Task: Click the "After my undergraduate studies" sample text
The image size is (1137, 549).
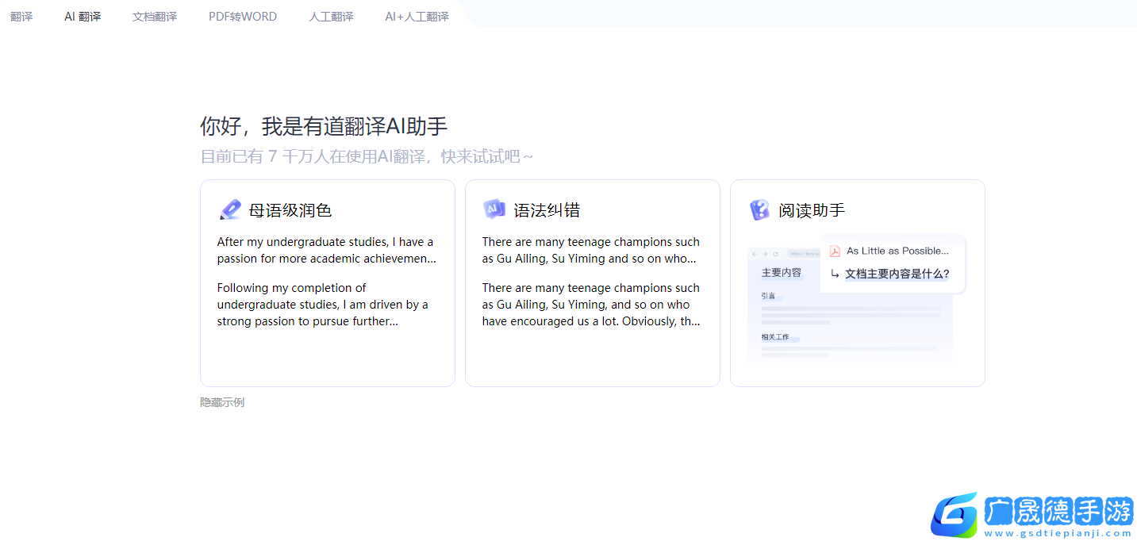Action: point(326,250)
